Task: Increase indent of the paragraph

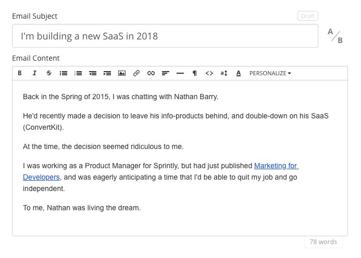Action: point(107,73)
